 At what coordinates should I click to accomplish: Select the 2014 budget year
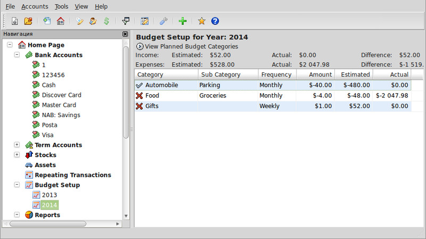tap(49, 205)
